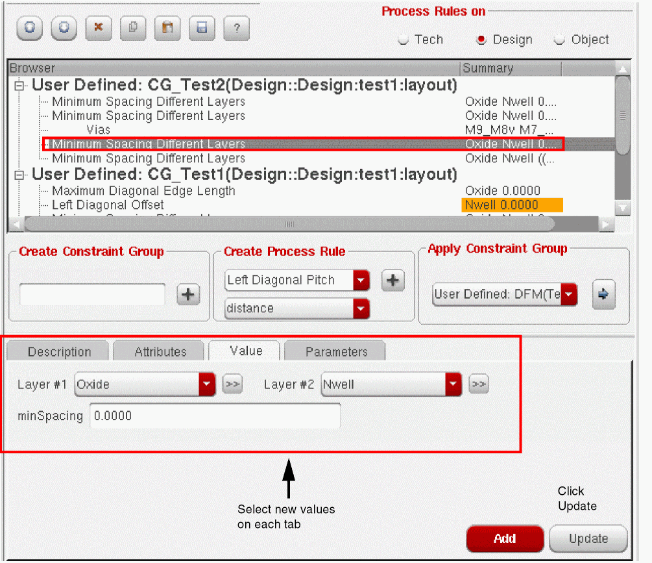This screenshot has height=563, width=652.
Task: Select the Tech radio button
Action: click(404, 40)
